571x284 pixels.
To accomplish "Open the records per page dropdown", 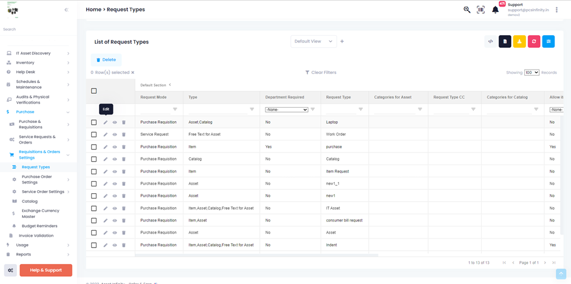I will (x=532, y=73).
